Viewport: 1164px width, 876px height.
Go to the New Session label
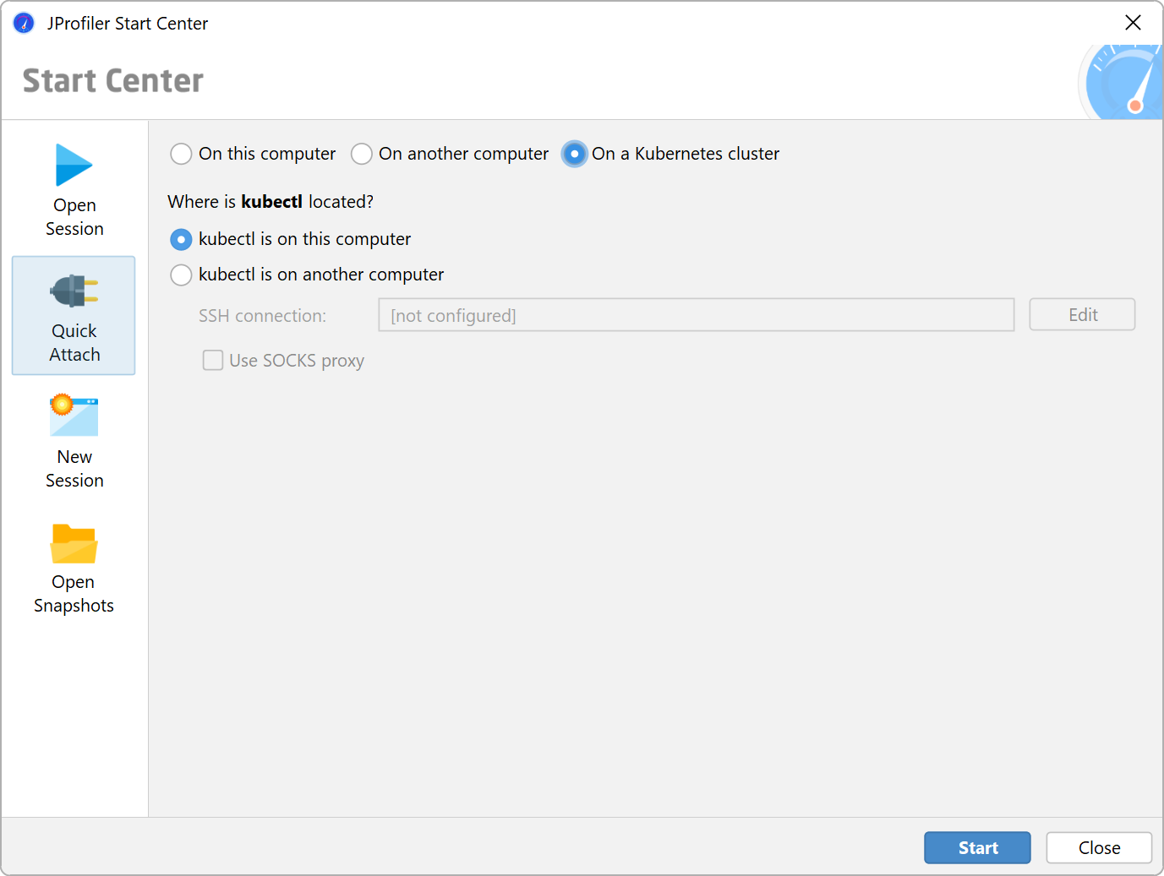point(74,469)
